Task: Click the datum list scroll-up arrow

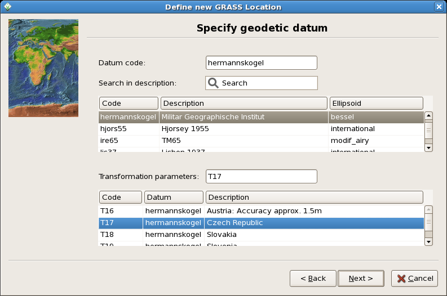Action: 428,115
